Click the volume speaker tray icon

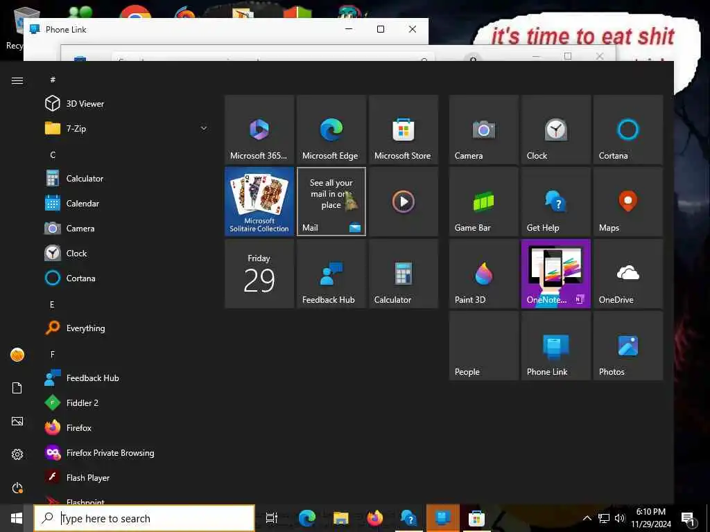620,518
